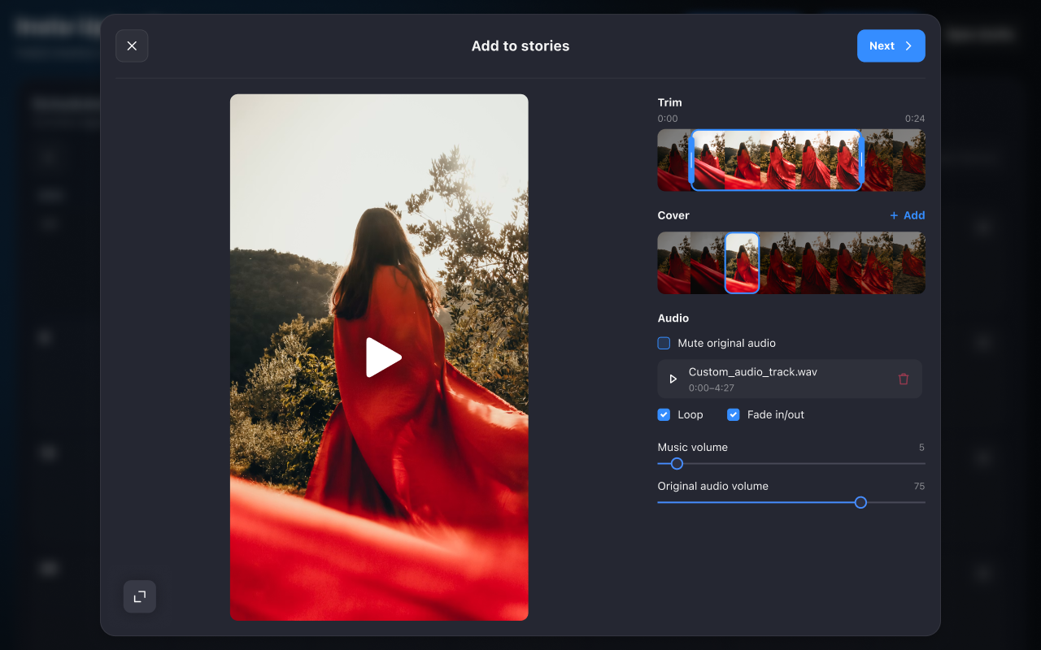The width and height of the screenshot is (1041, 650).
Task: Add a custom cover image
Action: click(x=907, y=215)
